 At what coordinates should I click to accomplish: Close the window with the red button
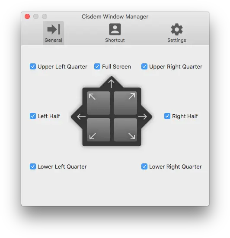pyautogui.click(x=27, y=16)
